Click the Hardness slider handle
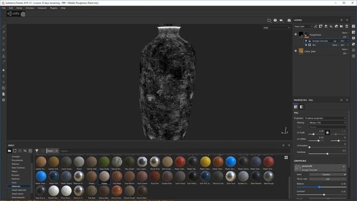 pos(327,154)
